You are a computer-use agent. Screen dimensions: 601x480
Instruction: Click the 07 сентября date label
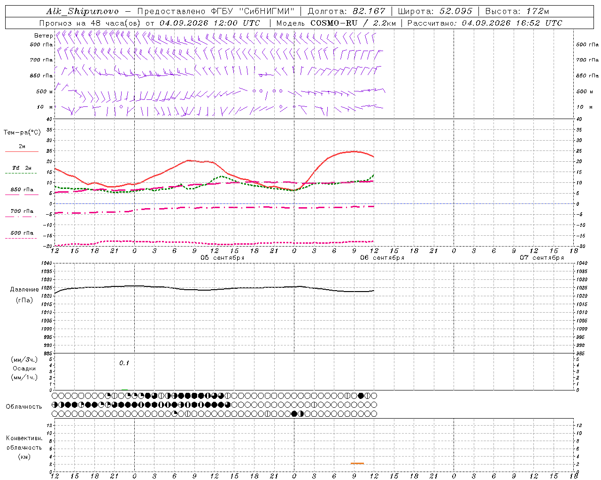(542, 257)
